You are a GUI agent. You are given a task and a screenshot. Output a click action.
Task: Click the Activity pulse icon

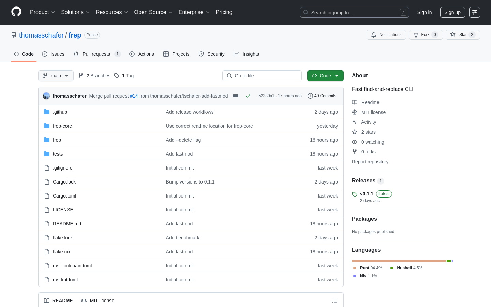[355, 122]
